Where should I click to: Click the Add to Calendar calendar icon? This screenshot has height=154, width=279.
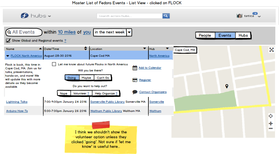tap(135, 68)
